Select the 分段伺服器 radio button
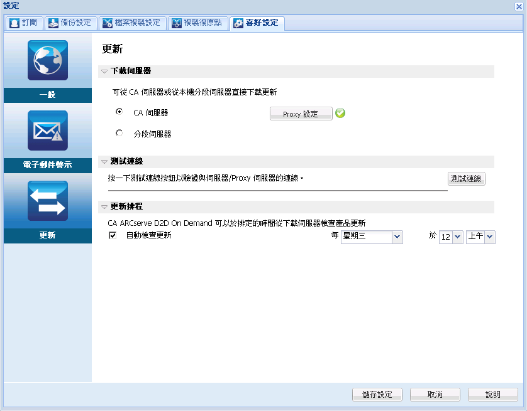Screen dimensions: 527x411 point(119,133)
